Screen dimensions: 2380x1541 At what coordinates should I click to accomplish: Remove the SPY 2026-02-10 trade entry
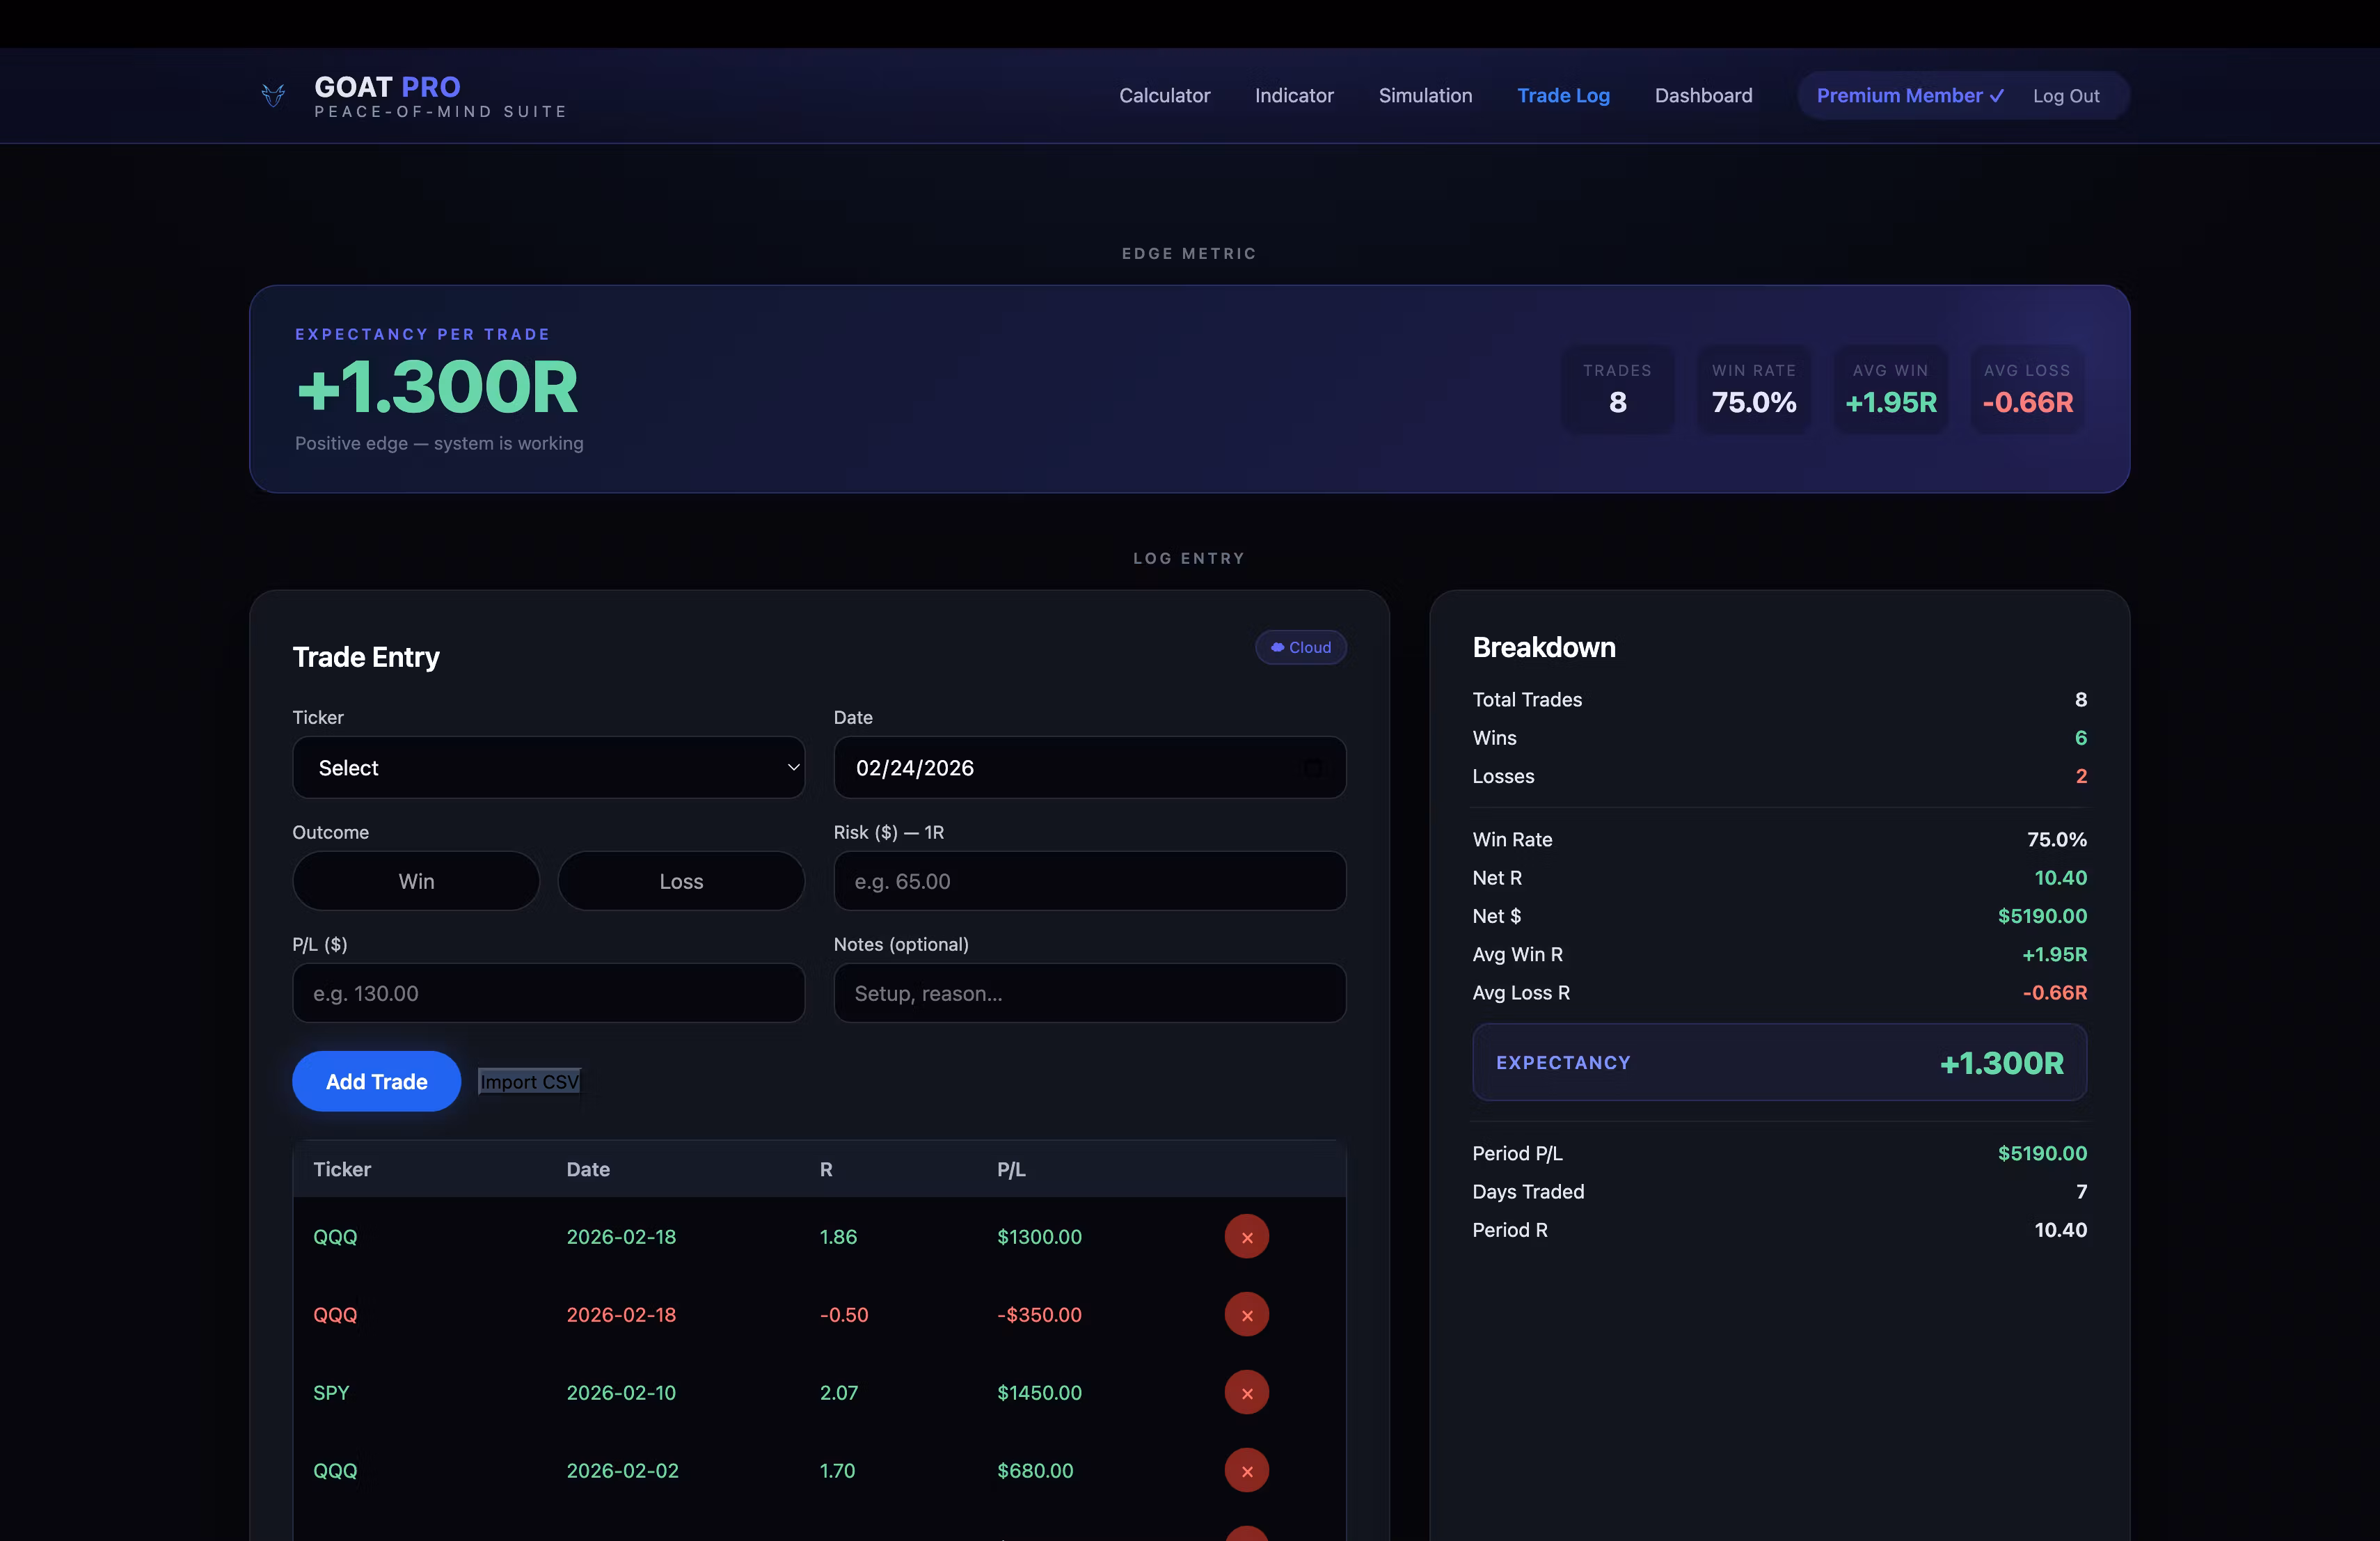click(x=1246, y=1393)
